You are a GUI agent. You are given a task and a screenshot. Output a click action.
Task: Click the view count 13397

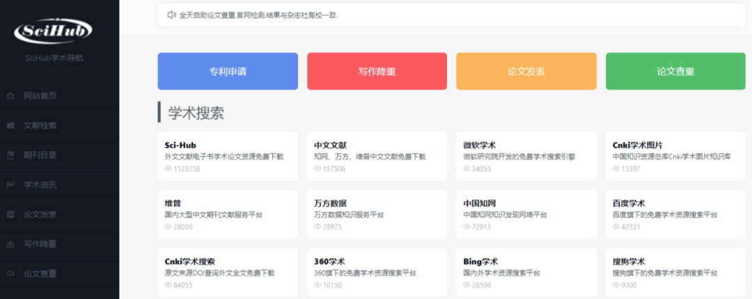(631, 169)
